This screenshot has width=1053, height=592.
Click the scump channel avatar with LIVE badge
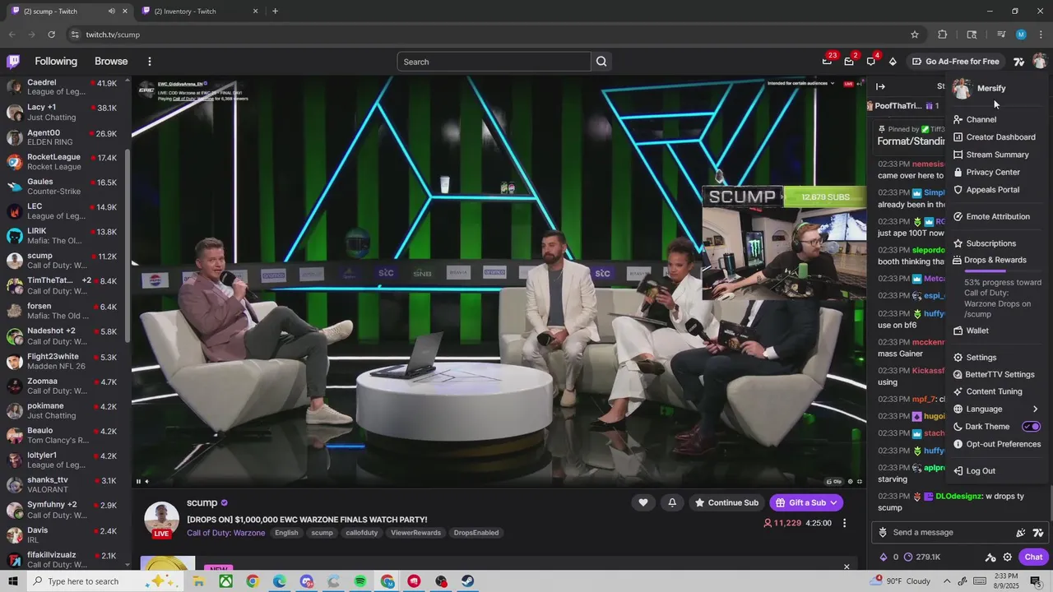click(x=161, y=519)
